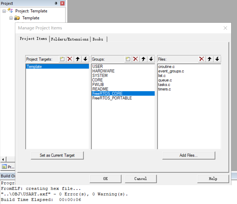The width and height of the screenshot is (237, 204).
Task: Delete selected file red X in Files
Action: (202, 59)
